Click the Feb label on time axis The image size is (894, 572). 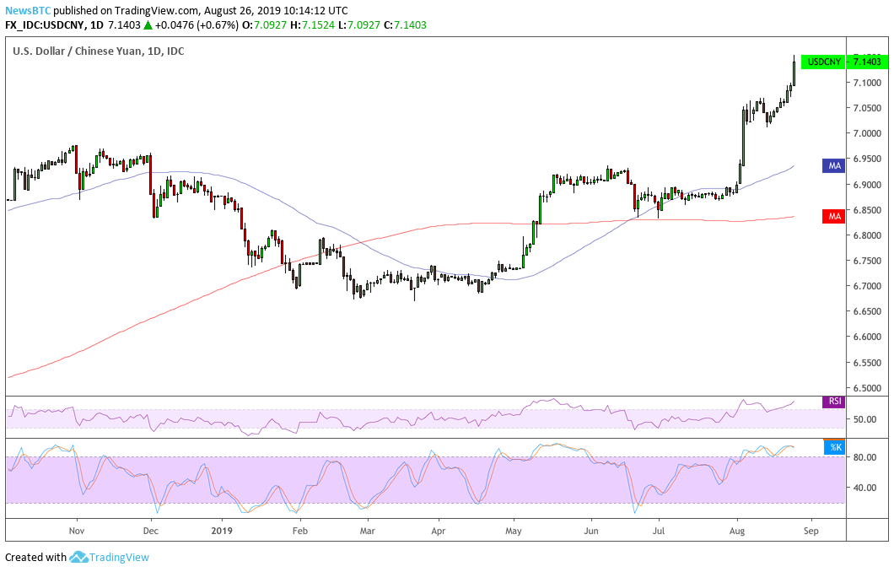click(300, 531)
